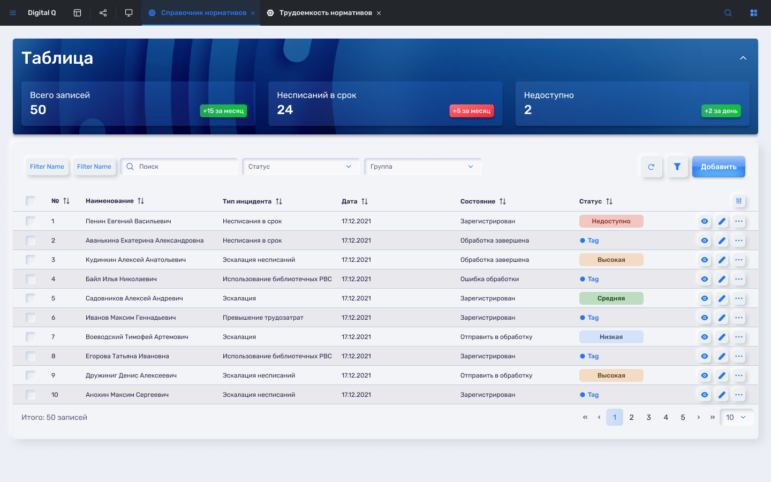Open more actions for Садовников Алексей Андревич
Screen dimensions: 771x482
pos(739,298)
